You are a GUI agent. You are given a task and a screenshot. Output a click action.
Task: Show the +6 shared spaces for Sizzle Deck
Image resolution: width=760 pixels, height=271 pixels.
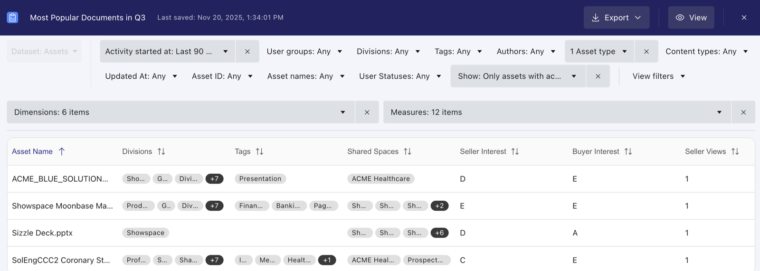[439, 233]
